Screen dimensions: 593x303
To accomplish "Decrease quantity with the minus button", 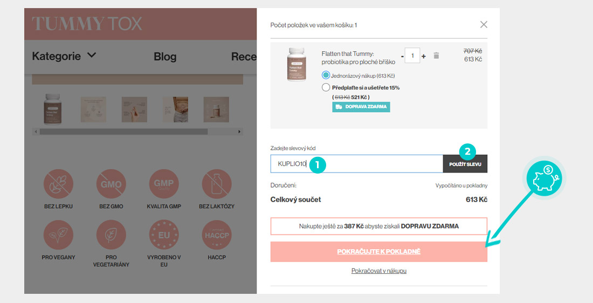I will (402, 57).
